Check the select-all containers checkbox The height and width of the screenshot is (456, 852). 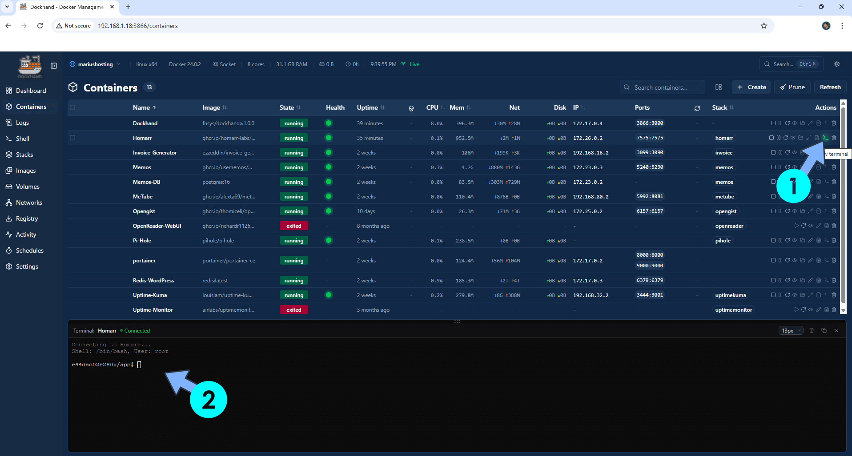[x=72, y=107]
